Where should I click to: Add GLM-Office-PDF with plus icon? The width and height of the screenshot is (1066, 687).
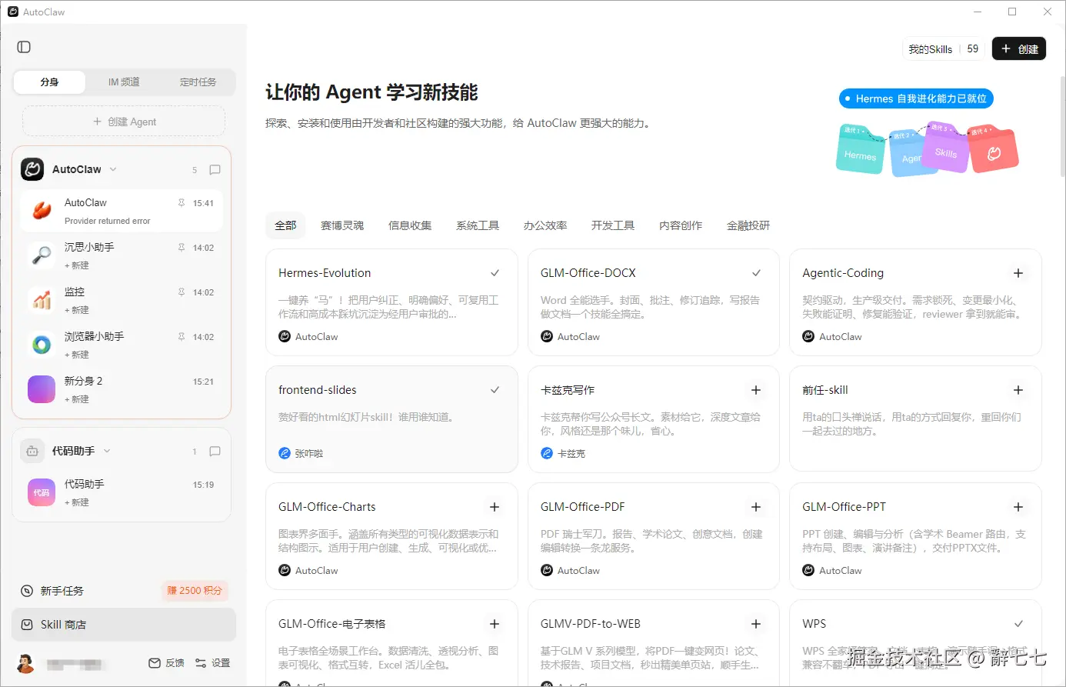point(756,507)
